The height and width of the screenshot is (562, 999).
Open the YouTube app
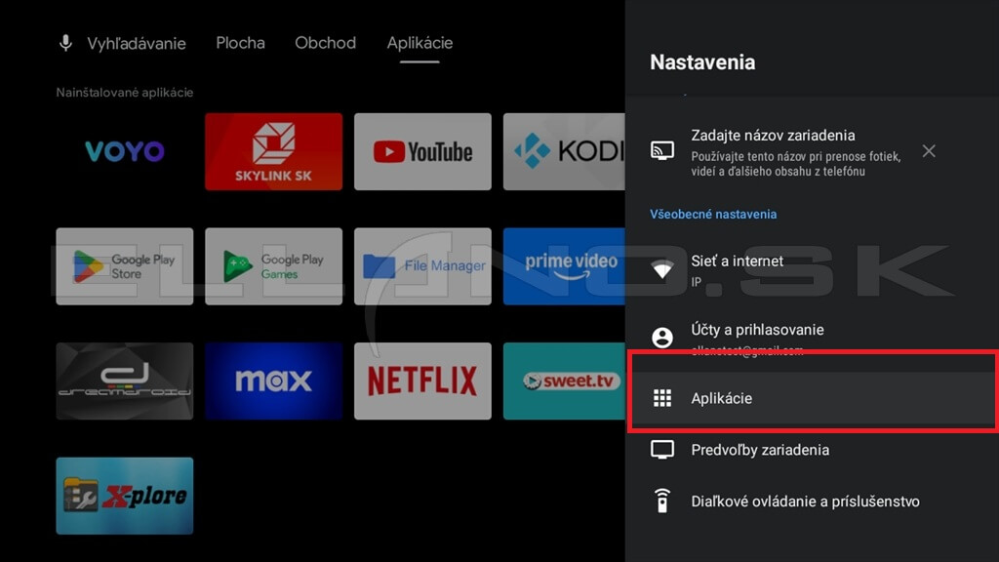coord(422,151)
